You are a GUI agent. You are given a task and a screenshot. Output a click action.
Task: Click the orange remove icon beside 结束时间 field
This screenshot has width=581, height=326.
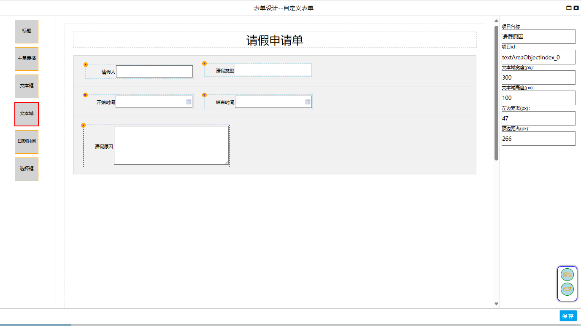205,95
